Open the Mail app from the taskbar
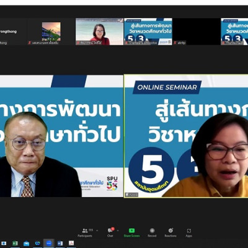The image size is (248, 248). pyautogui.click(x=26, y=244)
